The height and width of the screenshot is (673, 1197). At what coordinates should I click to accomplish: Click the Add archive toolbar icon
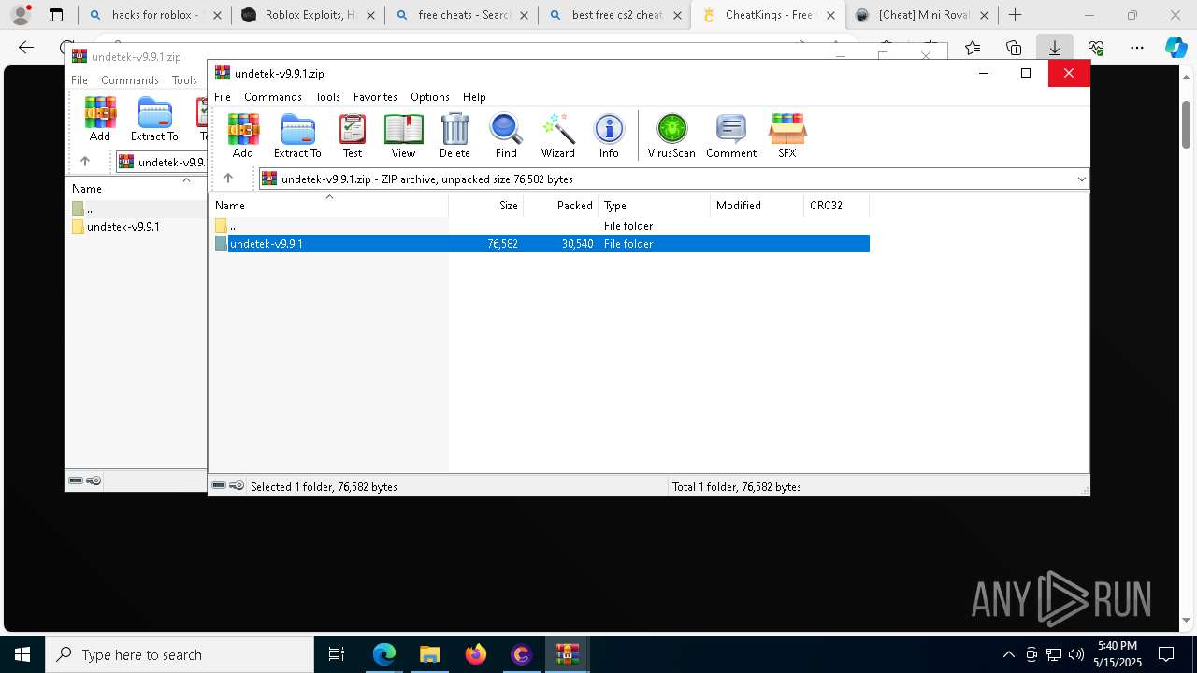click(x=243, y=136)
